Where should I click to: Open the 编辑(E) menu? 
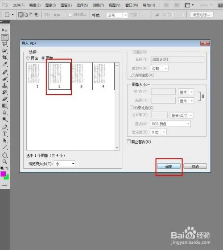[35, 5]
